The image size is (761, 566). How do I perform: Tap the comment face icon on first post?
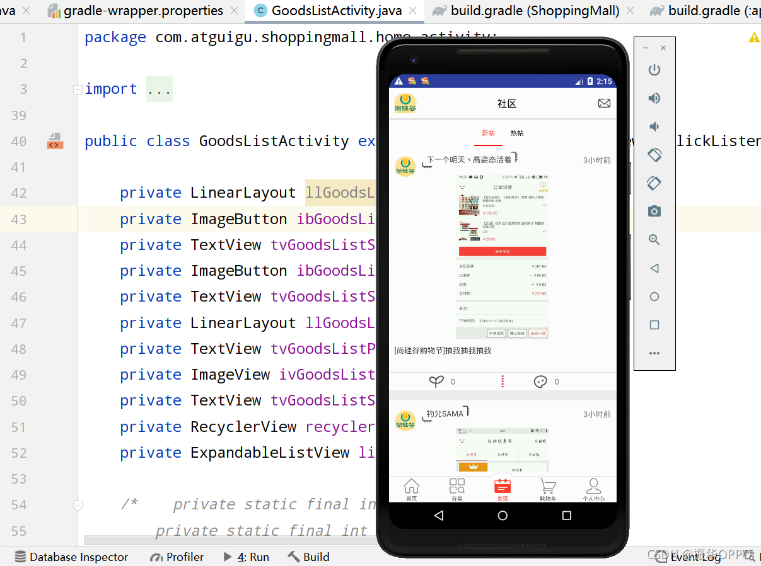coord(540,381)
